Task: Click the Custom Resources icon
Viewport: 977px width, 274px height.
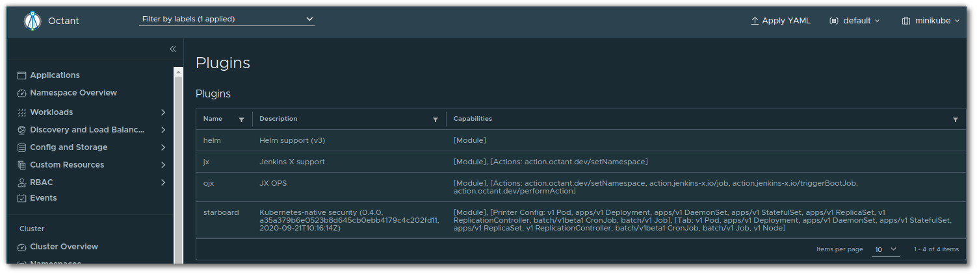Action: [x=21, y=165]
